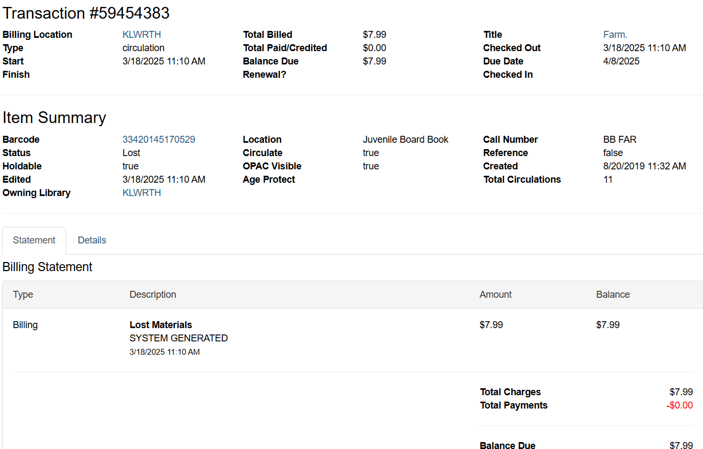Image resolution: width=703 pixels, height=449 pixels.
Task: Open the Farm. title link
Action: (x=615, y=35)
